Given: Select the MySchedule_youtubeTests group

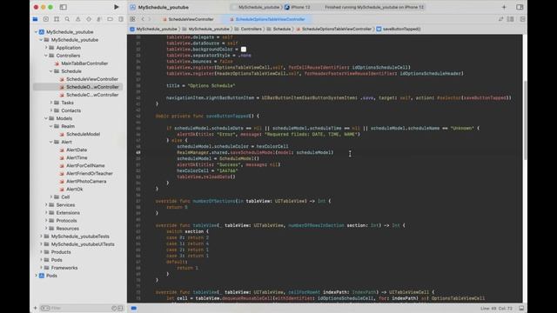Looking at the screenshot, I should coord(77,236).
